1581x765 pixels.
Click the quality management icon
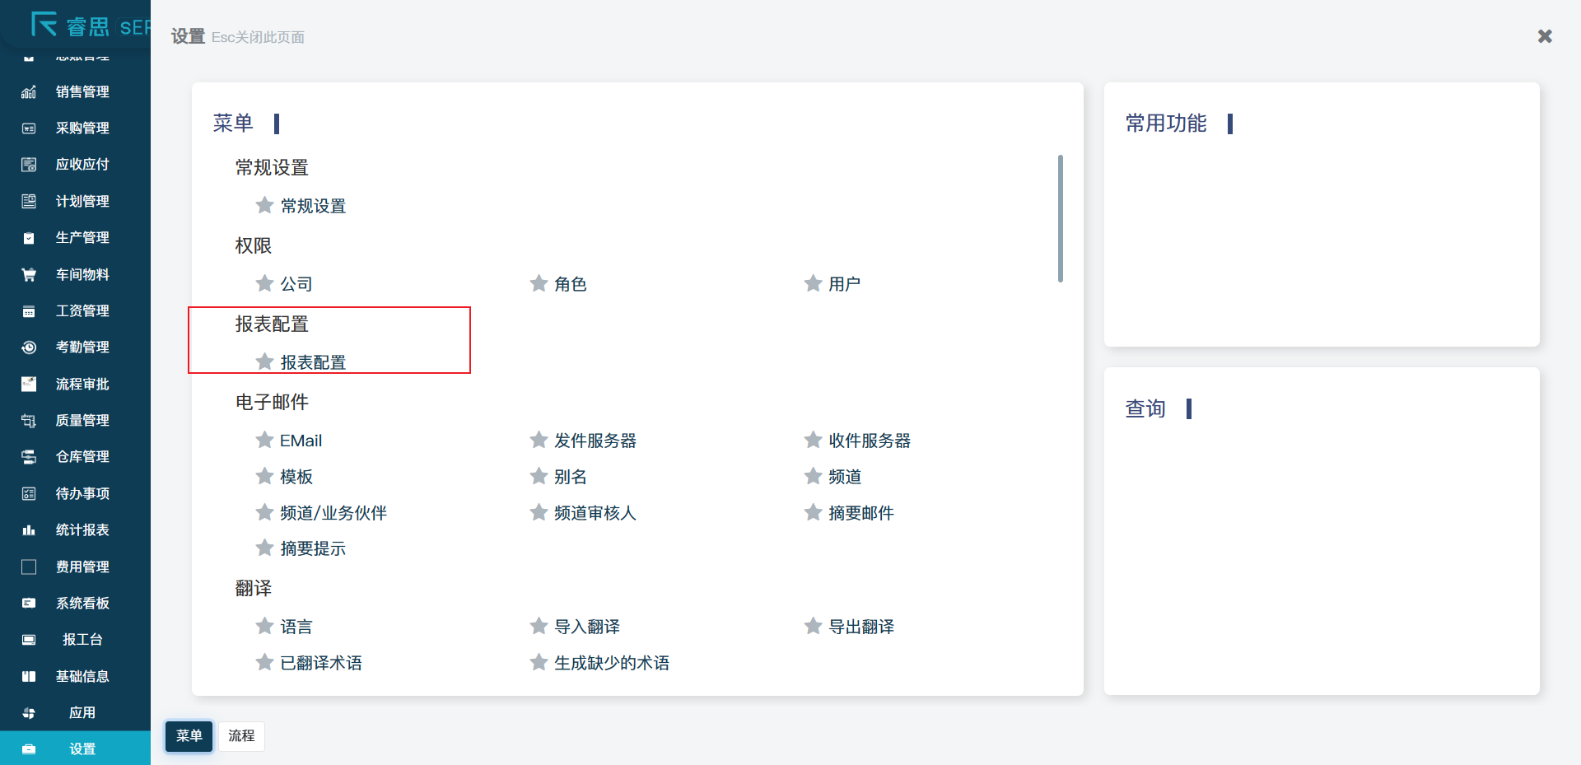[x=29, y=421]
